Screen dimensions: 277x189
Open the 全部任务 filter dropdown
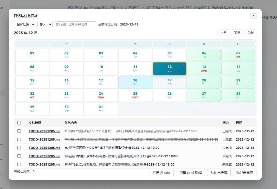[x=25, y=24]
